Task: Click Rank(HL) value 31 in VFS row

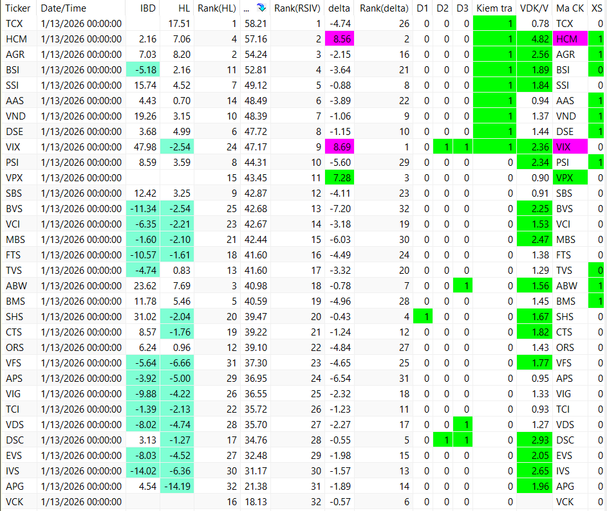Action: pyautogui.click(x=231, y=363)
